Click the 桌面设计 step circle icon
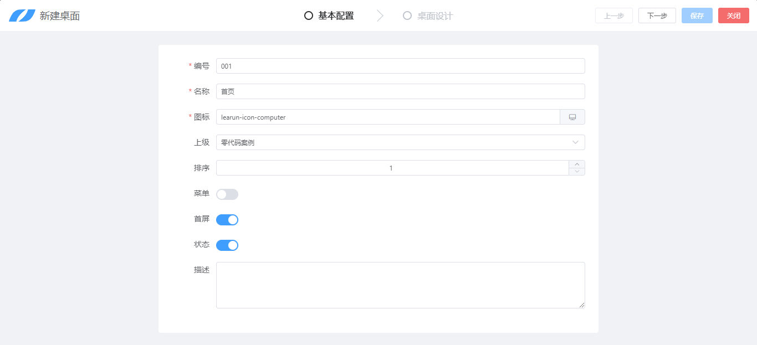757x345 pixels. click(x=407, y=16)
